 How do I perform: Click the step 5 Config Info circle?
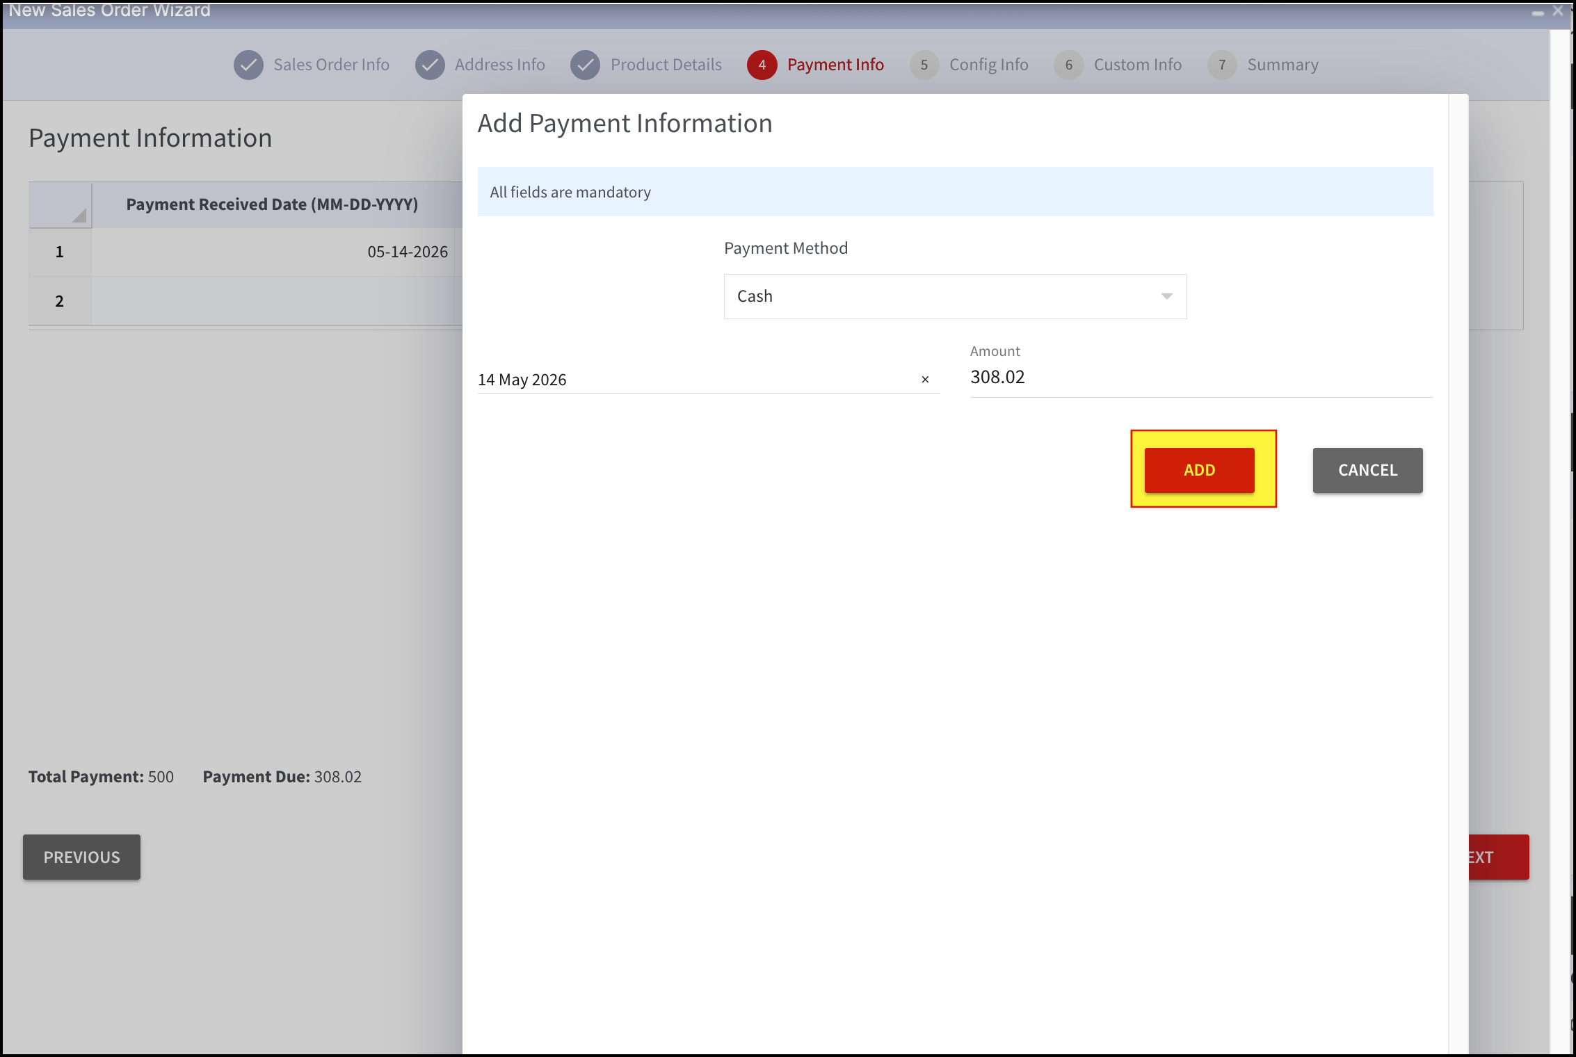click(x=924, y=65)
